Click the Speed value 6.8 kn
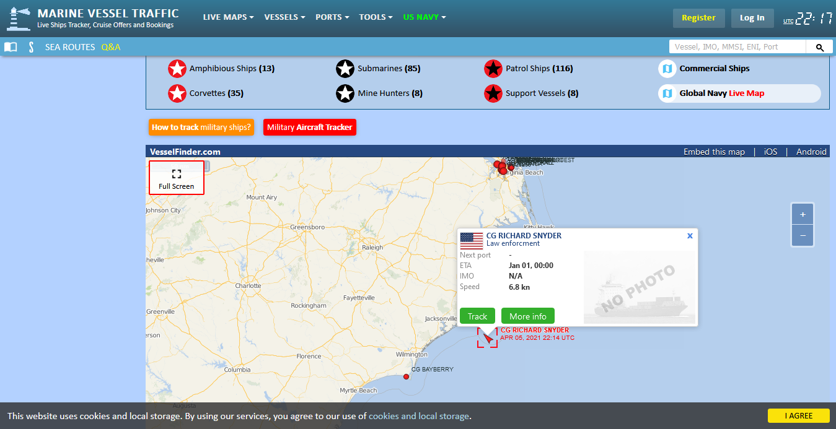 click(x=519, y=287)
